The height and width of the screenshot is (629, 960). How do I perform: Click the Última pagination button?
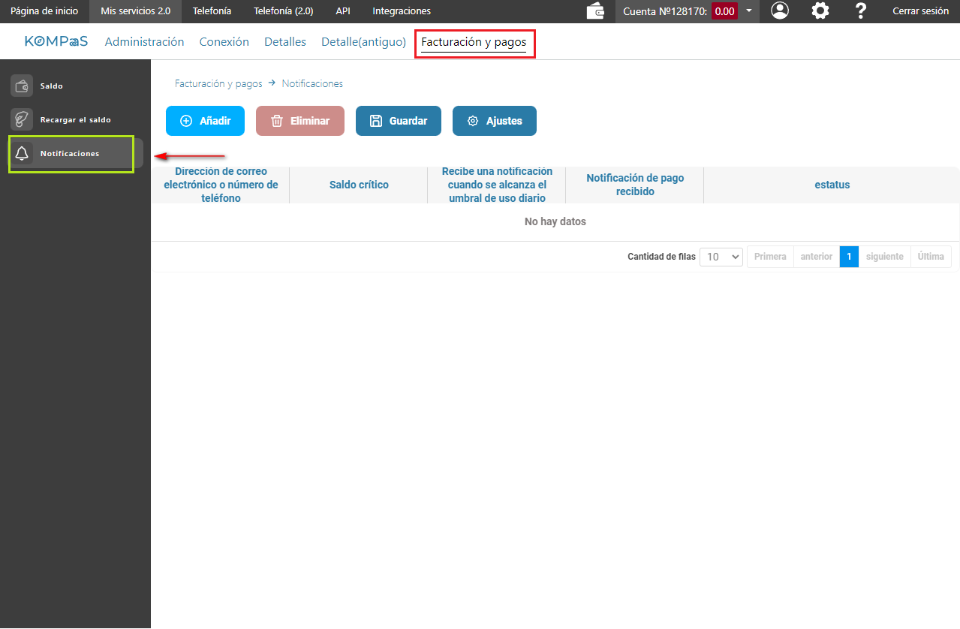pyautogui.click(x=931, y=257)
